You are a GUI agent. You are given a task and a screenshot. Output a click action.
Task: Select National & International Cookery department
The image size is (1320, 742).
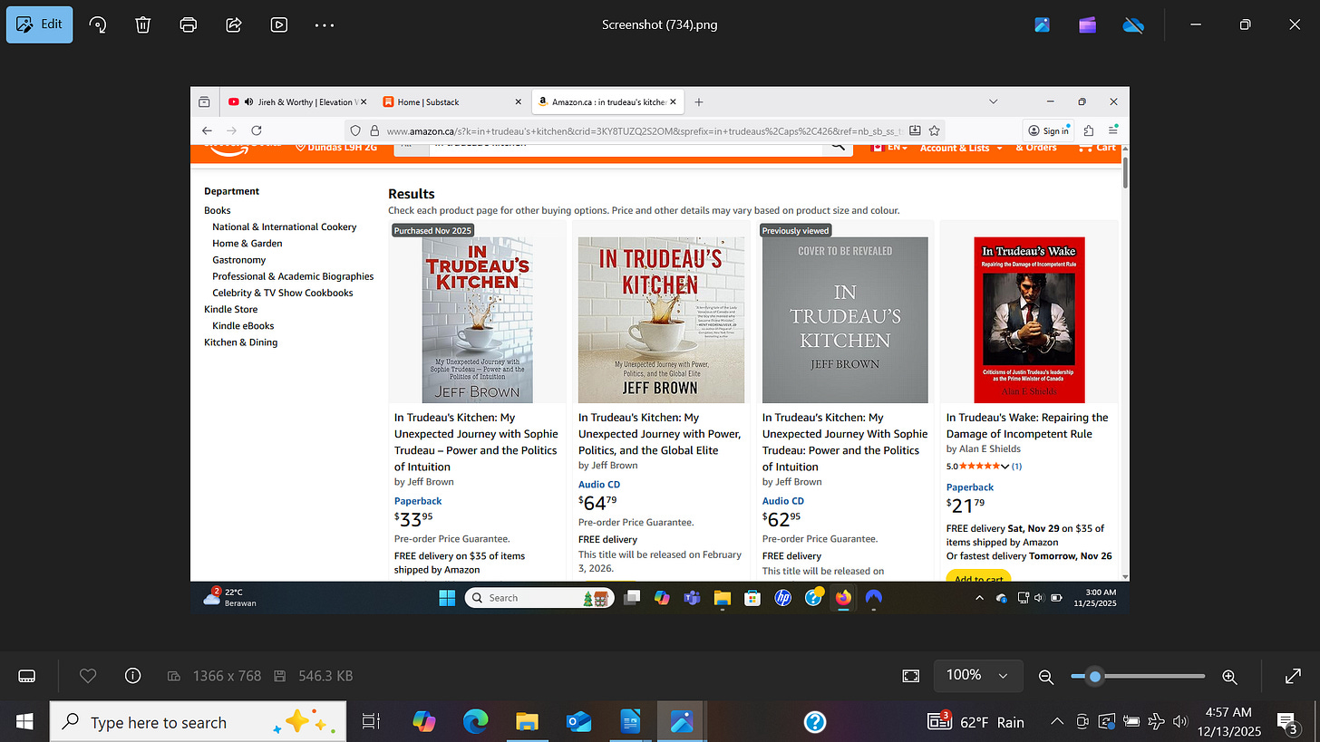coord(285,226)
